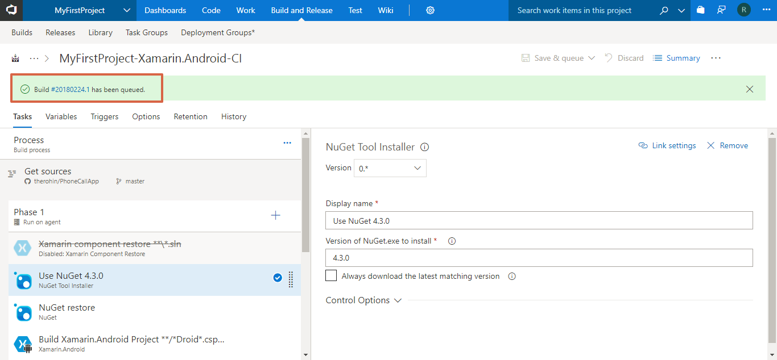Click the Build Xamarin.Android task icon

coord(23,344)
